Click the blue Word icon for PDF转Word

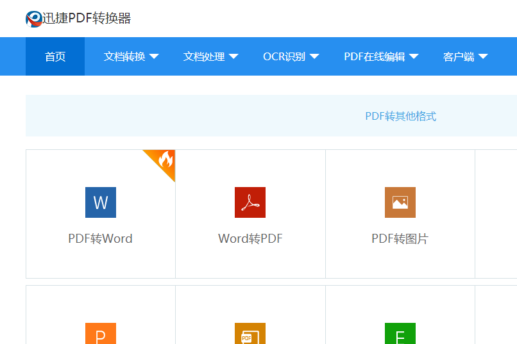pyautogui.click(x=101, y=202)
